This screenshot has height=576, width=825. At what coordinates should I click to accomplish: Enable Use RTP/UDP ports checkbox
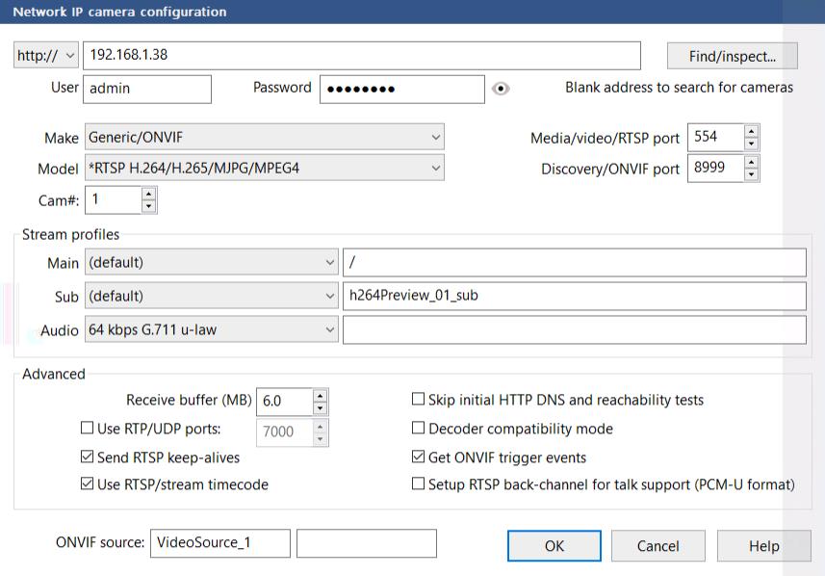click(x=88, y=430)
